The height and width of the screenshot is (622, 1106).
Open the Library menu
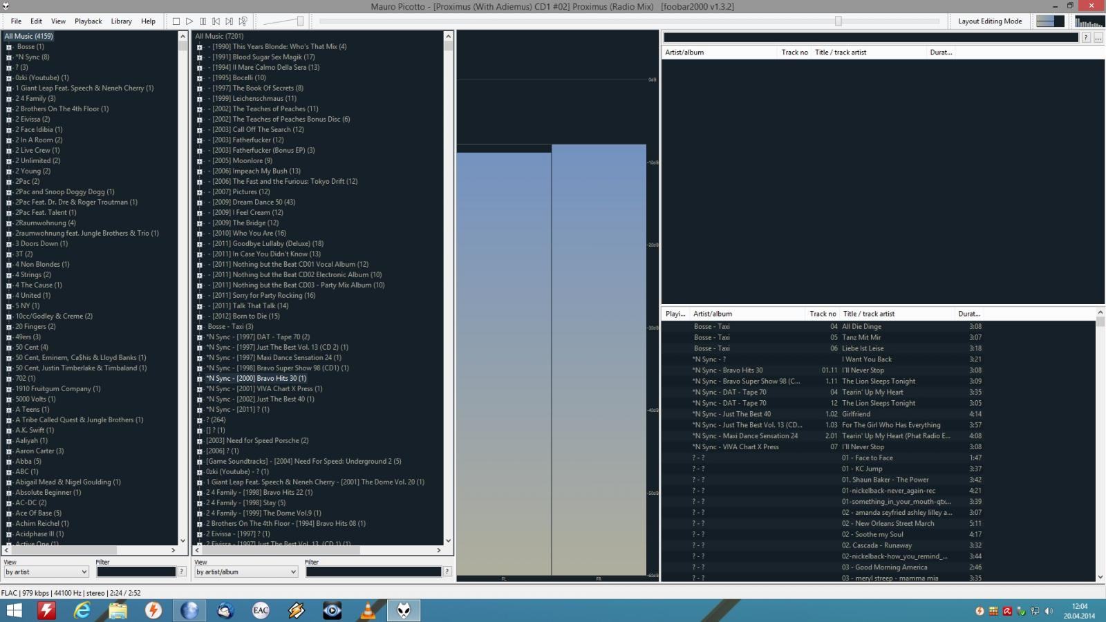(121, 21)
